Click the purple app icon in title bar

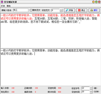(2, 2)
